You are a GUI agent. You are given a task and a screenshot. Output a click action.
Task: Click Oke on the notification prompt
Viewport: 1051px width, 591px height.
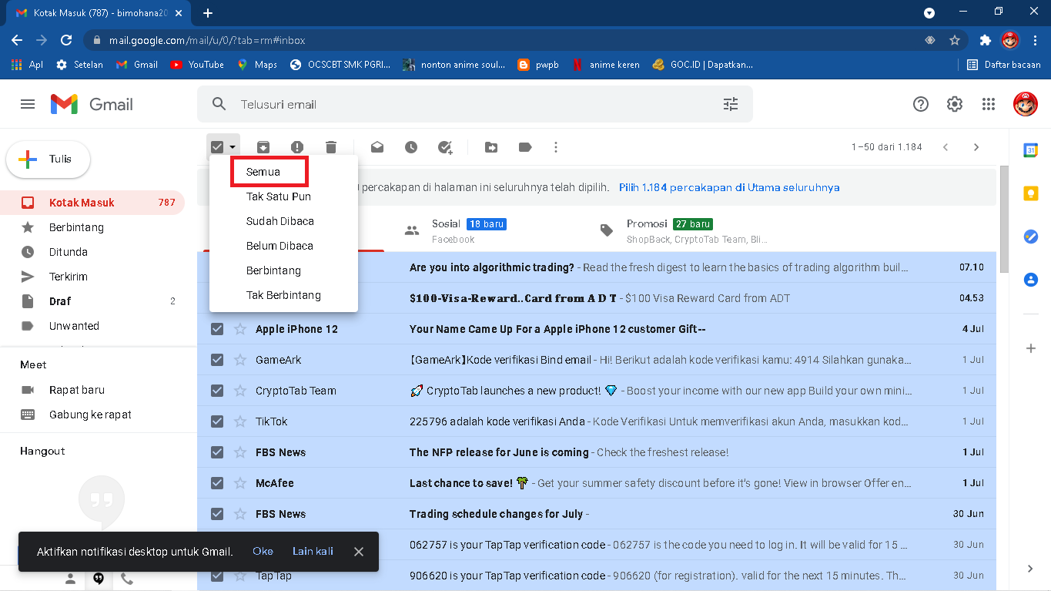[263, 551]
